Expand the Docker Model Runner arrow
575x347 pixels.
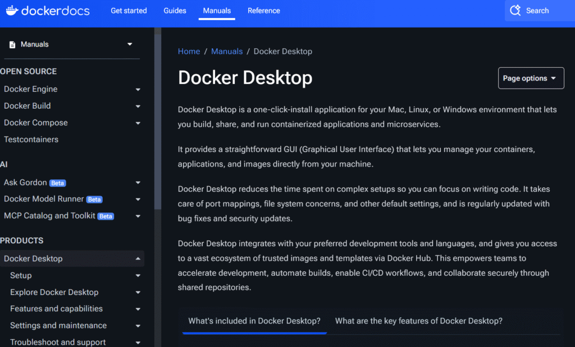(x=138, y=200)
